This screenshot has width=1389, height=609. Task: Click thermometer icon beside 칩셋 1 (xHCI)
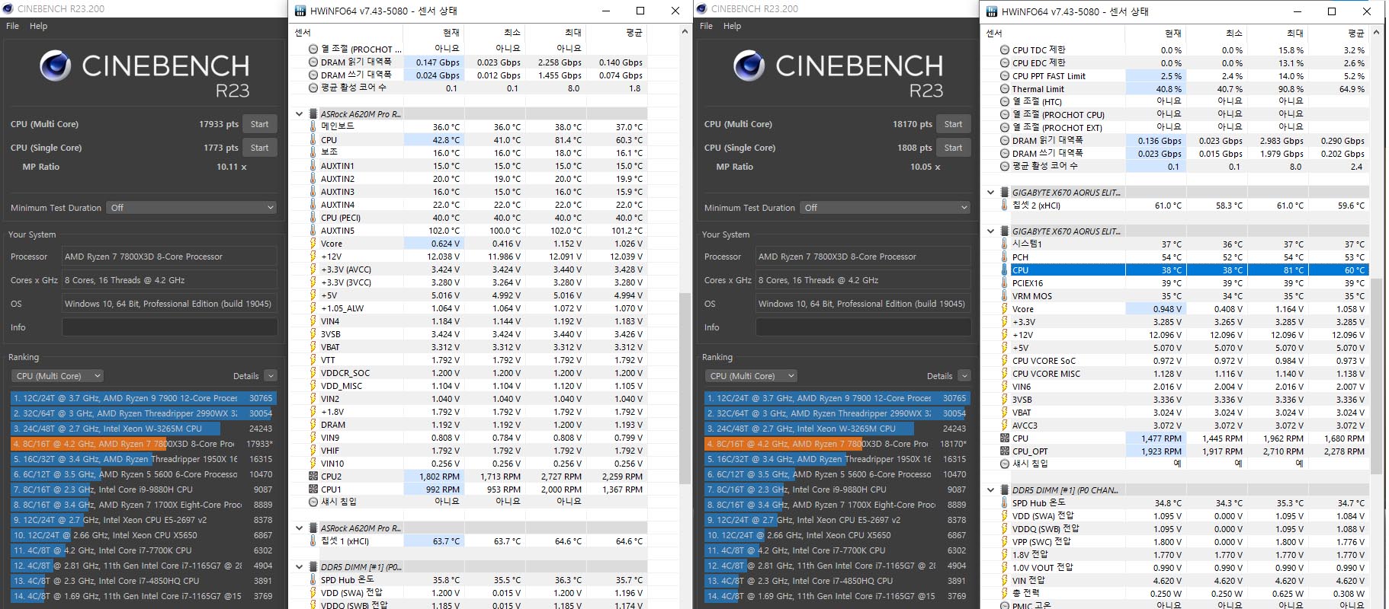[x=313, y=540]
